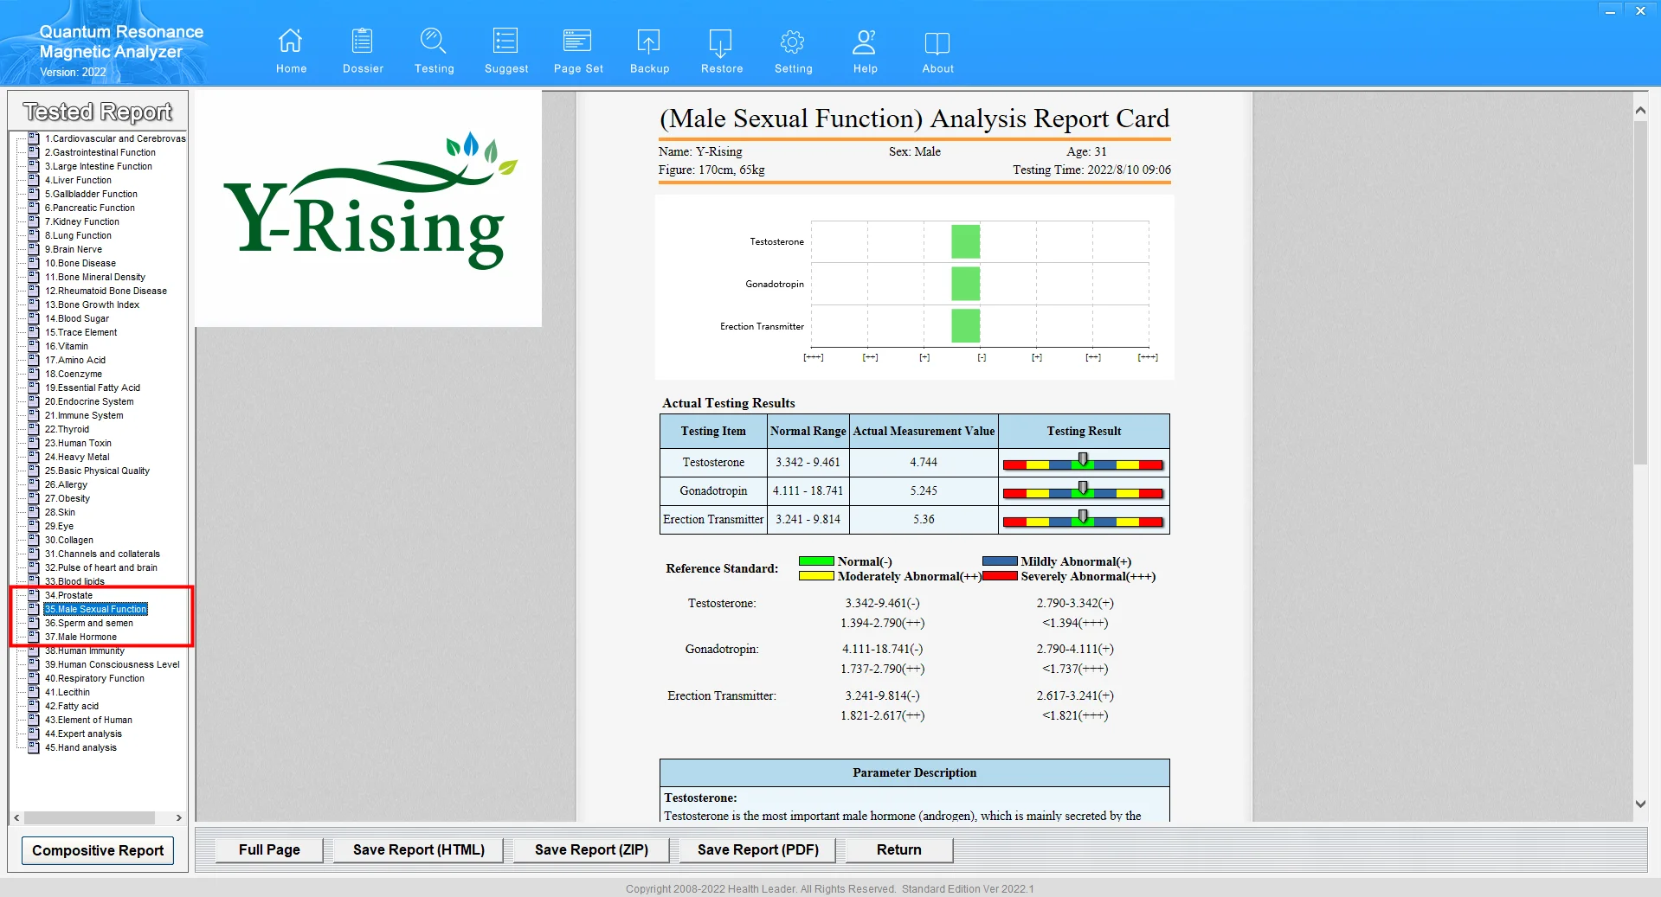Select the 15.Trace Element report

coord(80,332)
